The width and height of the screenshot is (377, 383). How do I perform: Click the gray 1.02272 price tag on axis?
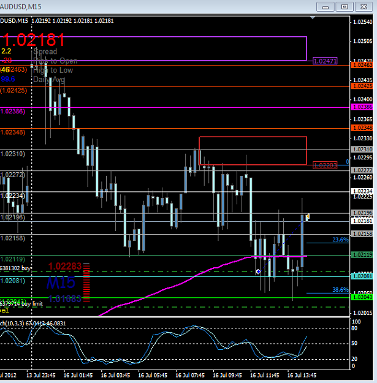pyautogui.click(x=362, y=170)
